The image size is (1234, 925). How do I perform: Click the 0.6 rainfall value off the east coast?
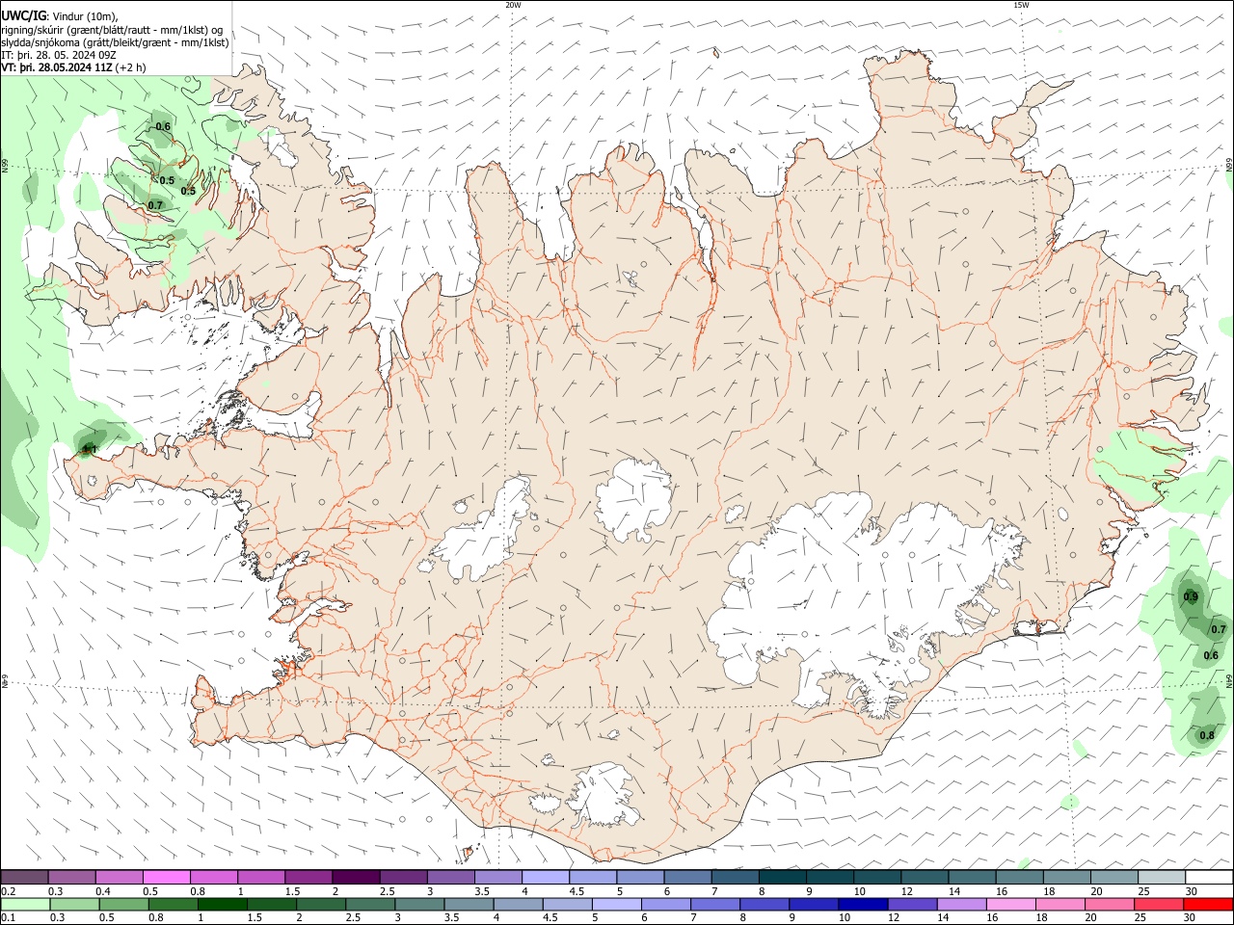click(1211, 656)
